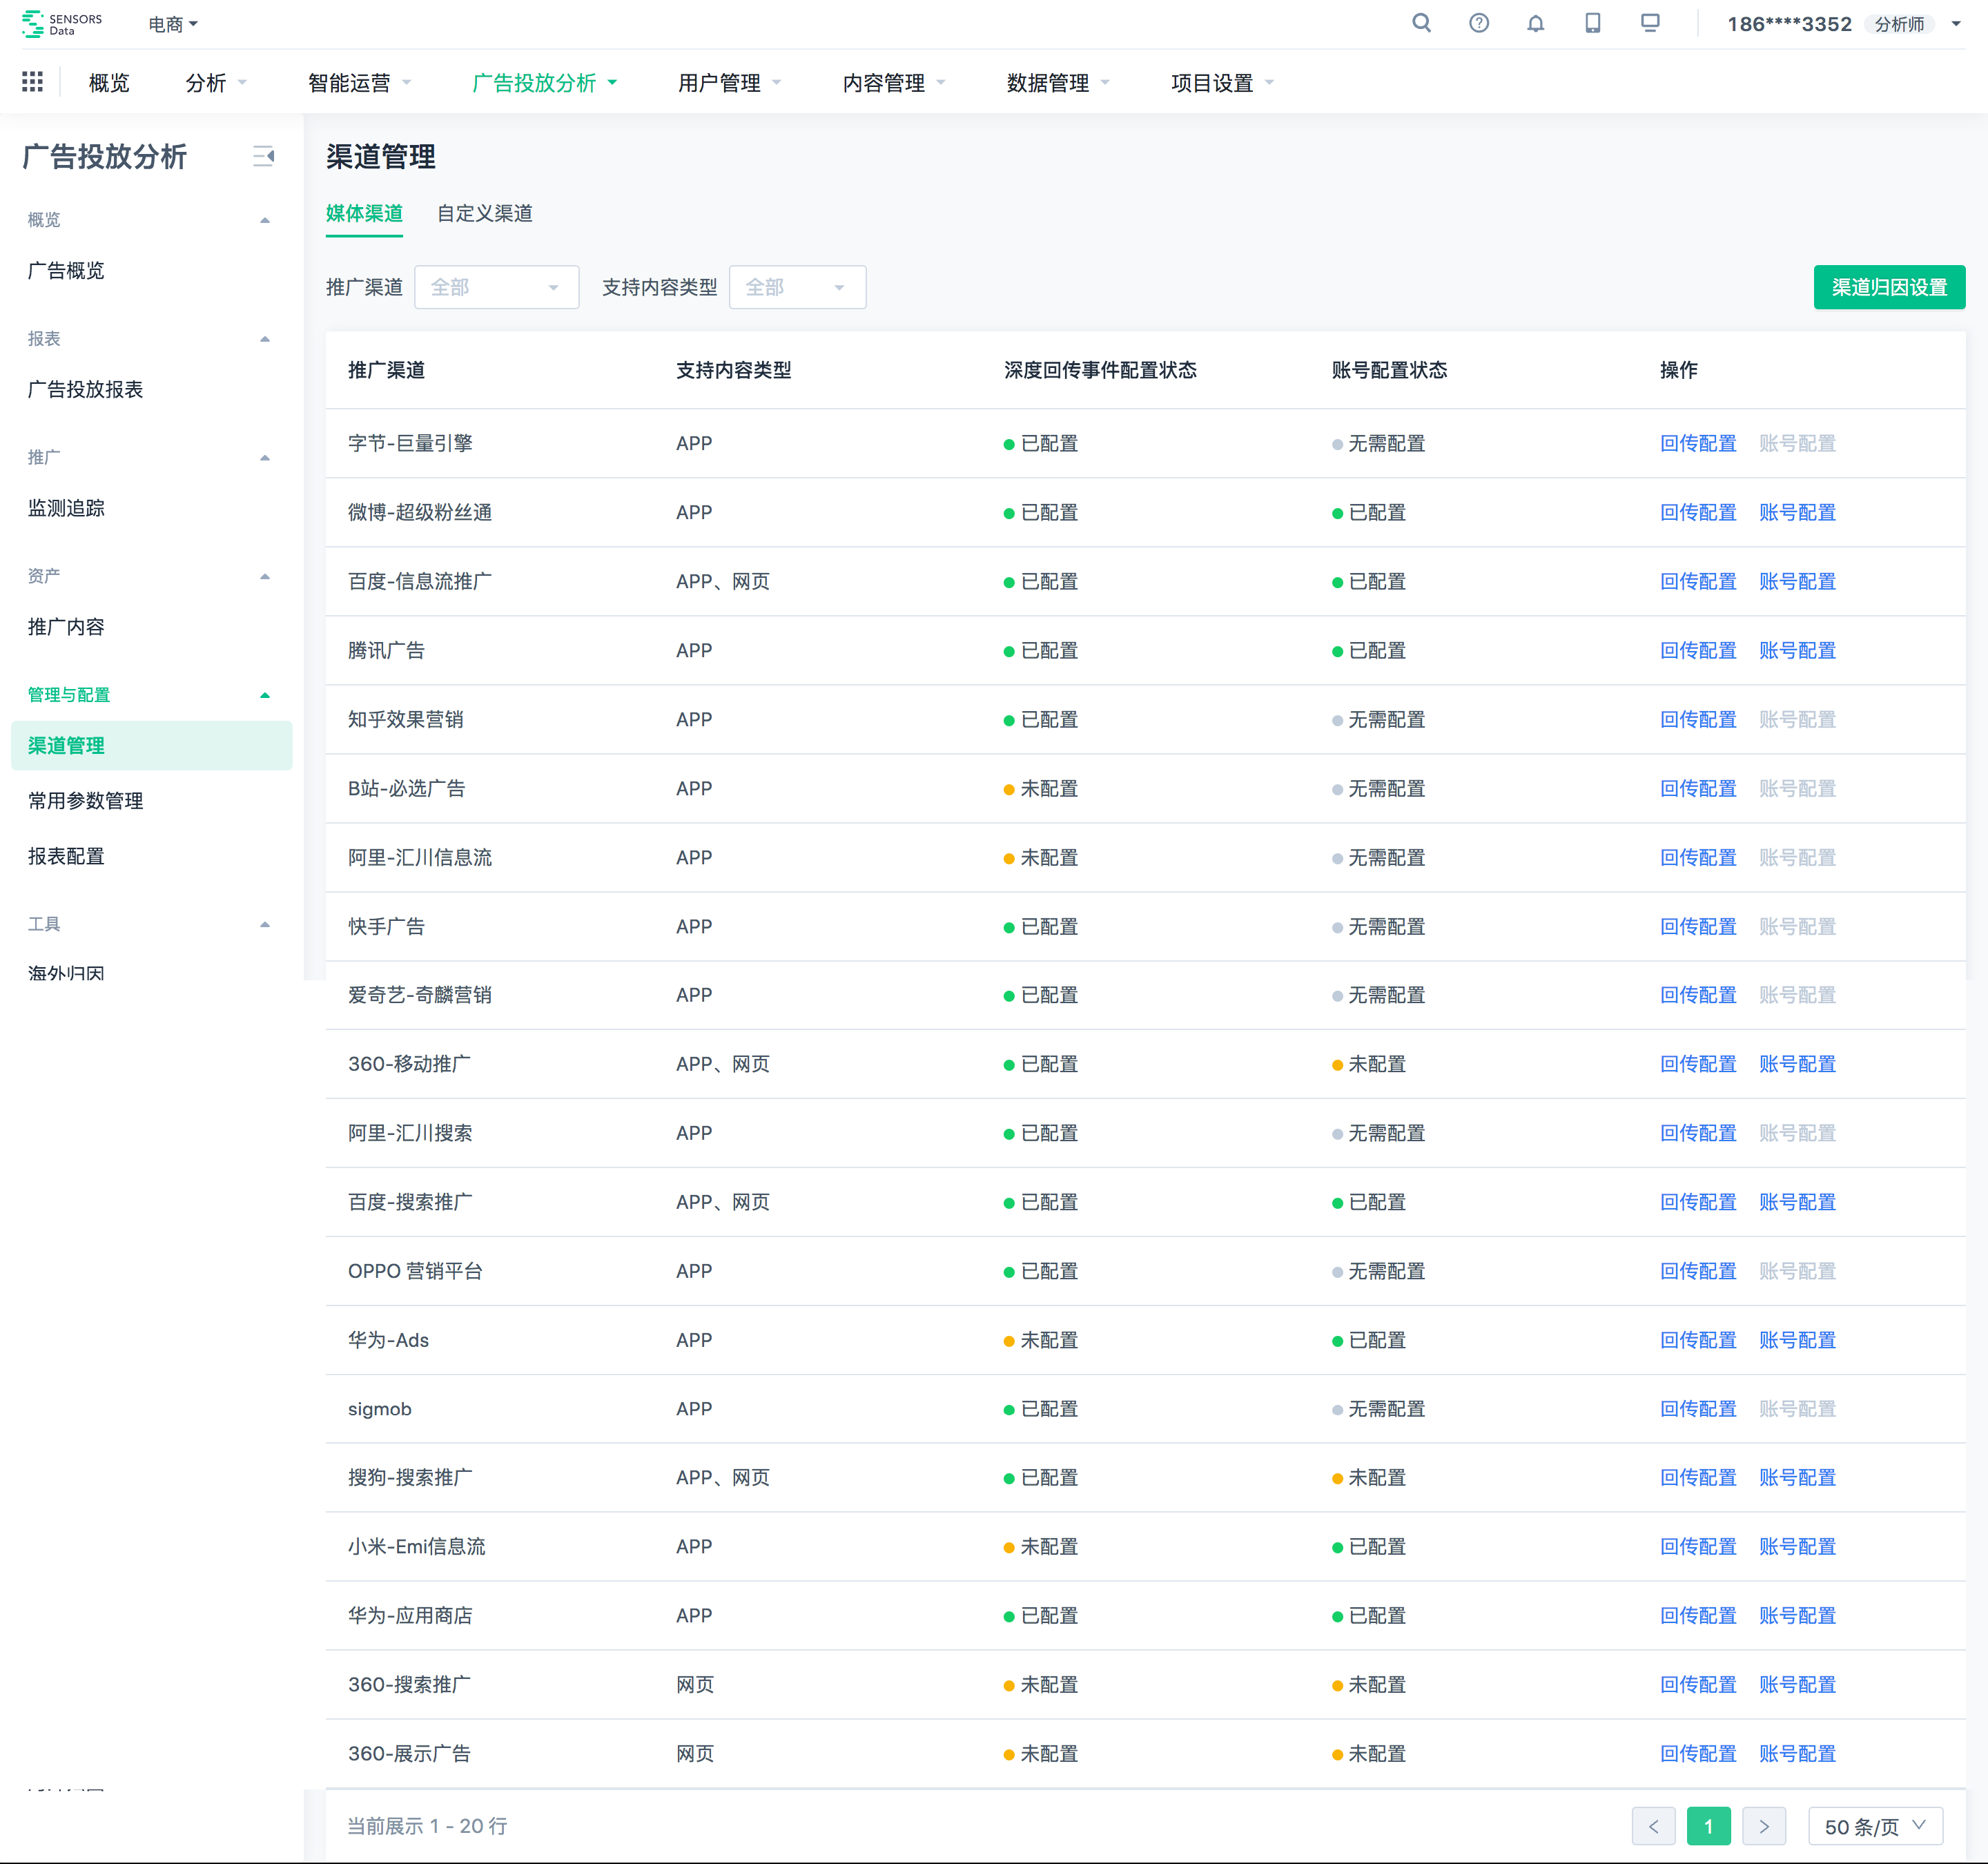Image resolution: width=1988 pixels, height=1864 pixels.
Task: Open the 广告投放分析 navigation menu
Action: pyautogui.click(x=545, y=83)
